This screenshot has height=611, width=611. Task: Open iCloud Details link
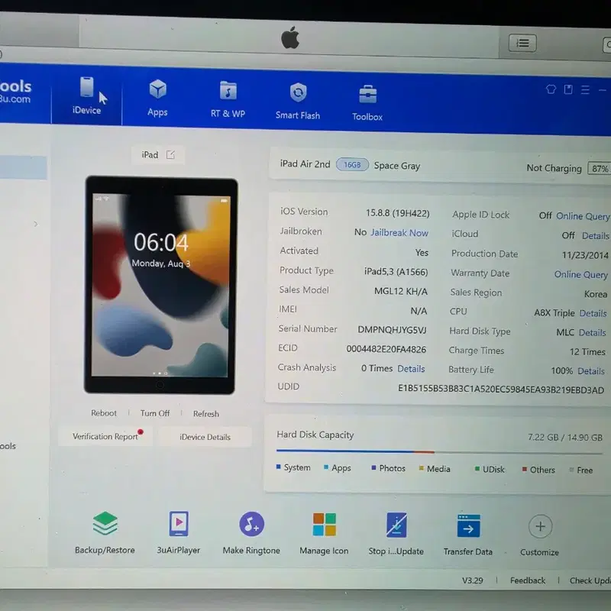click(595, 236)
